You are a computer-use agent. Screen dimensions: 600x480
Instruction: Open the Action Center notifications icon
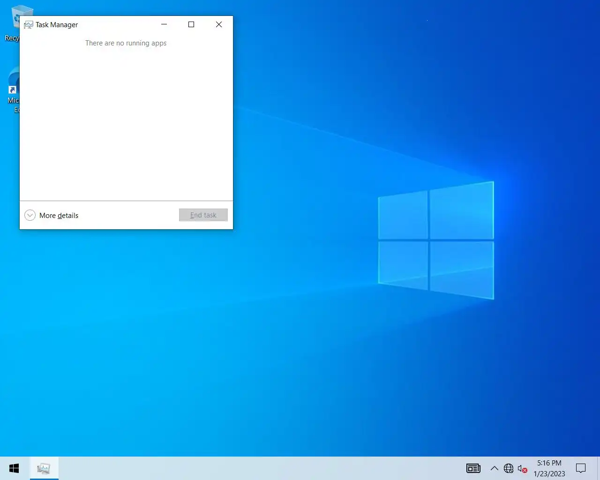pos(581,468)
